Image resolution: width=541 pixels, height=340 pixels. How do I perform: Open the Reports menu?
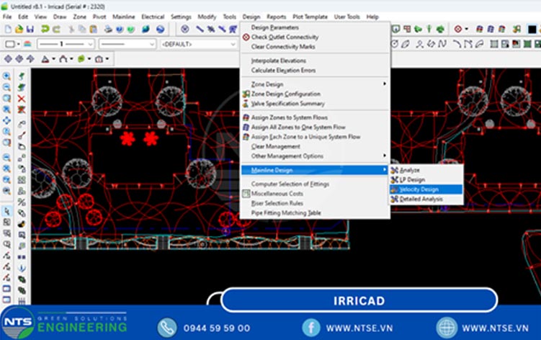click(x=276, y=16)
